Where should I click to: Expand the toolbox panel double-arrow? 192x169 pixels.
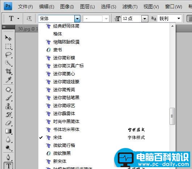point(4,27)
